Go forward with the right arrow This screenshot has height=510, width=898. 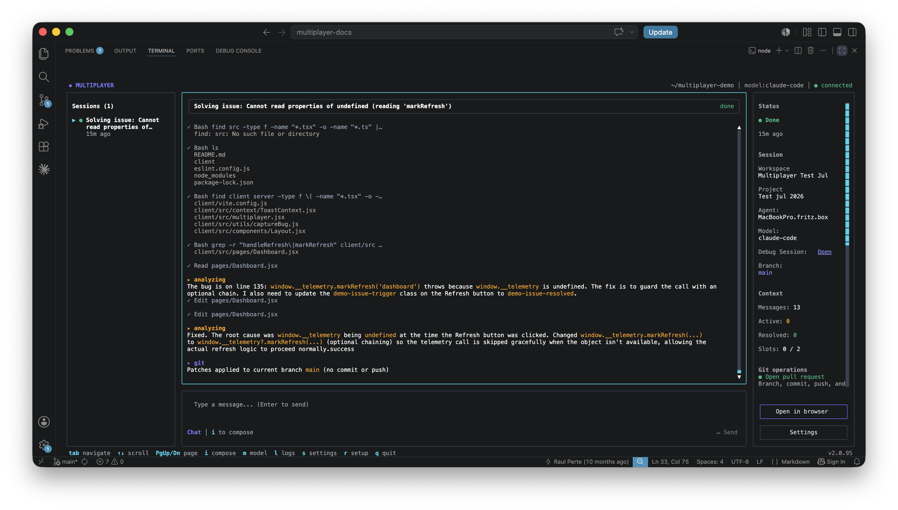[282, 32]
